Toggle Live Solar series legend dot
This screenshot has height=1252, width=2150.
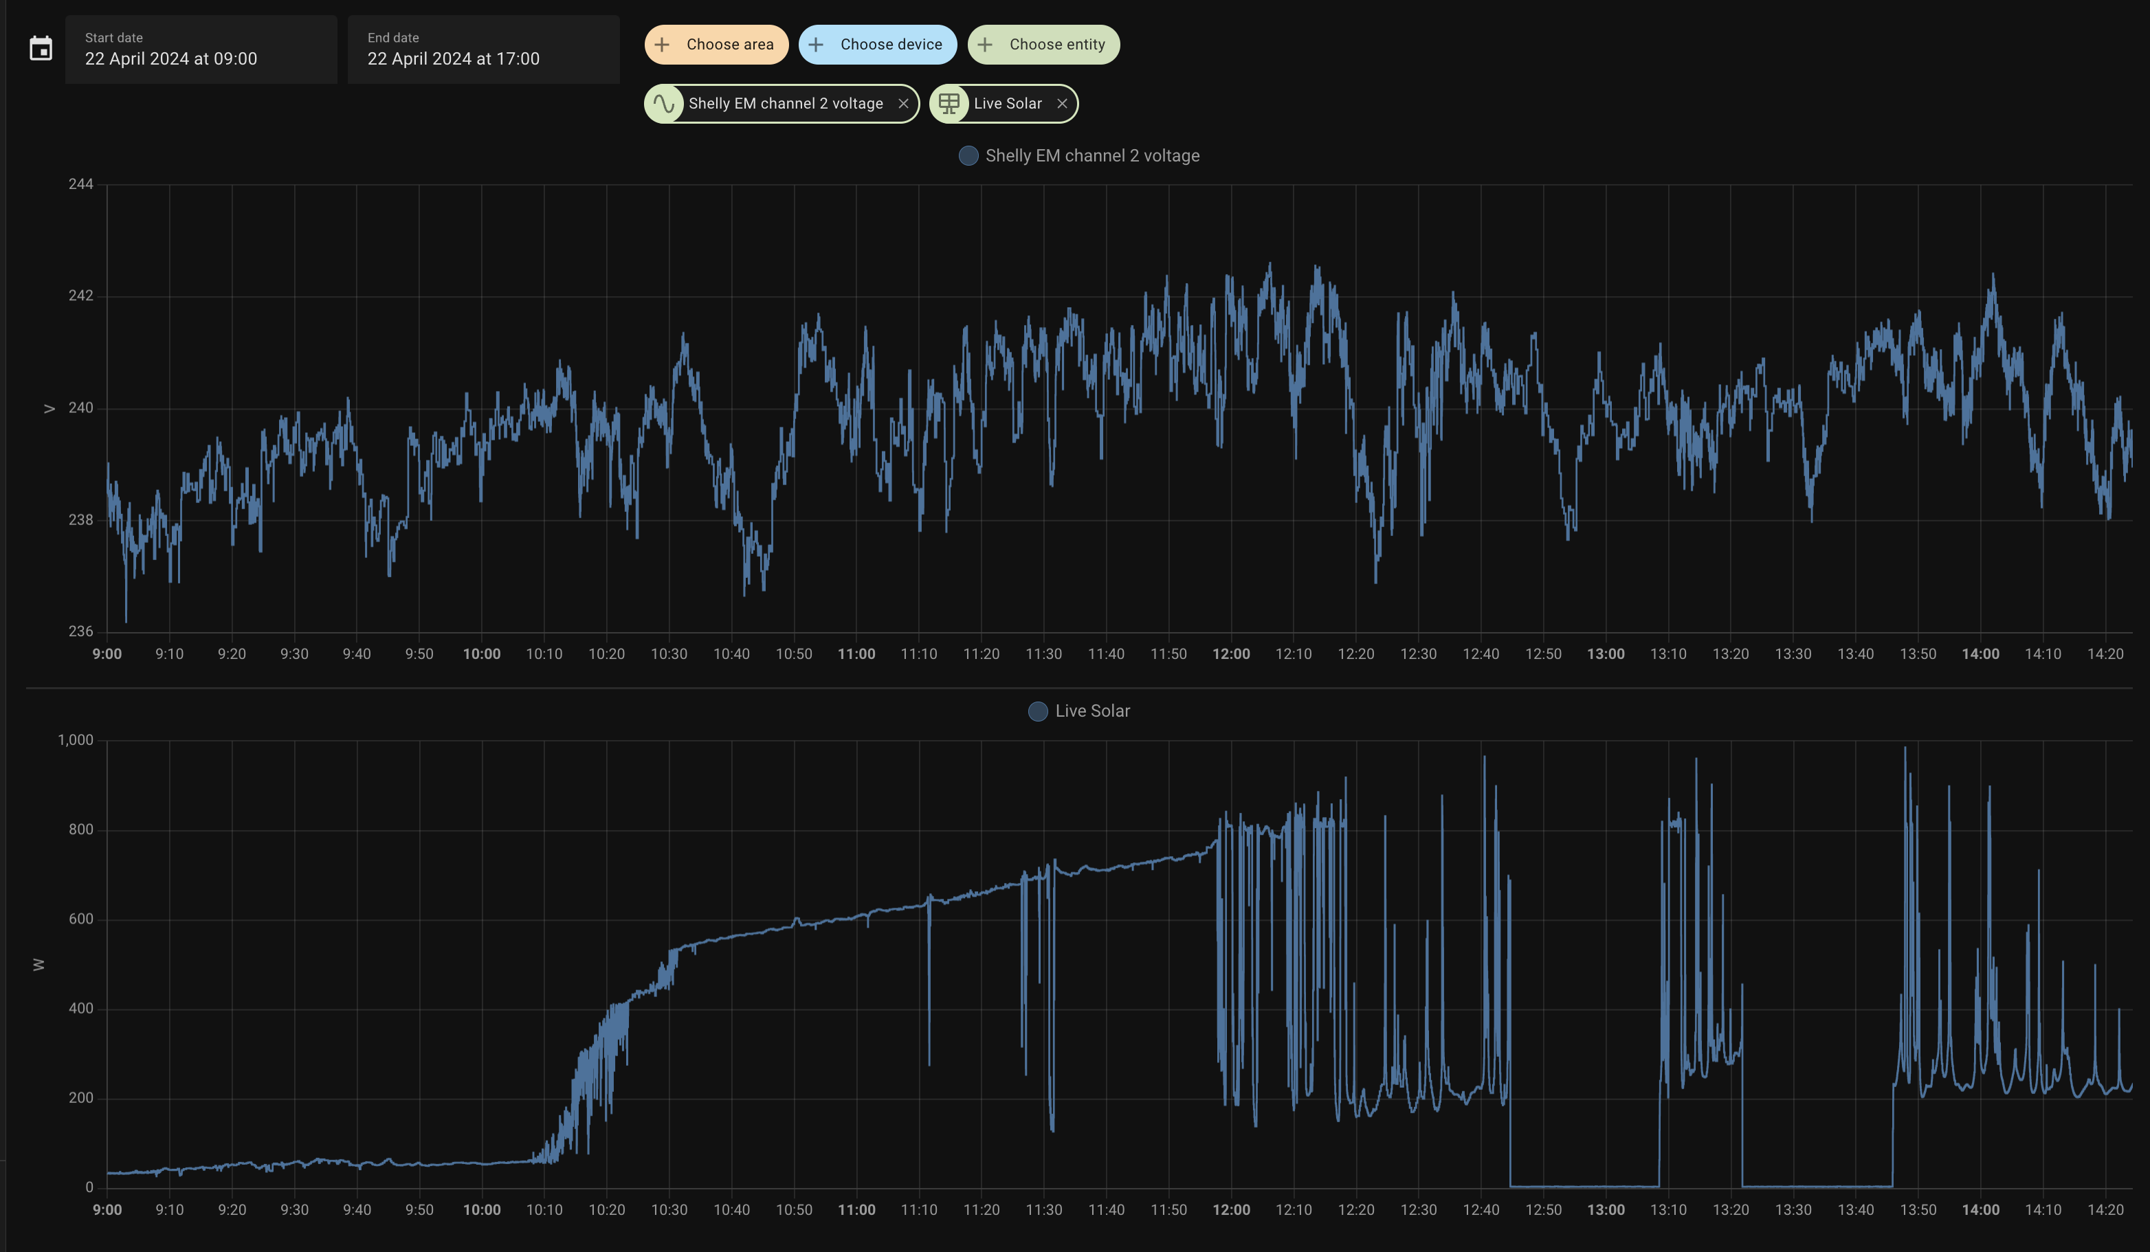pos(1037,711)
